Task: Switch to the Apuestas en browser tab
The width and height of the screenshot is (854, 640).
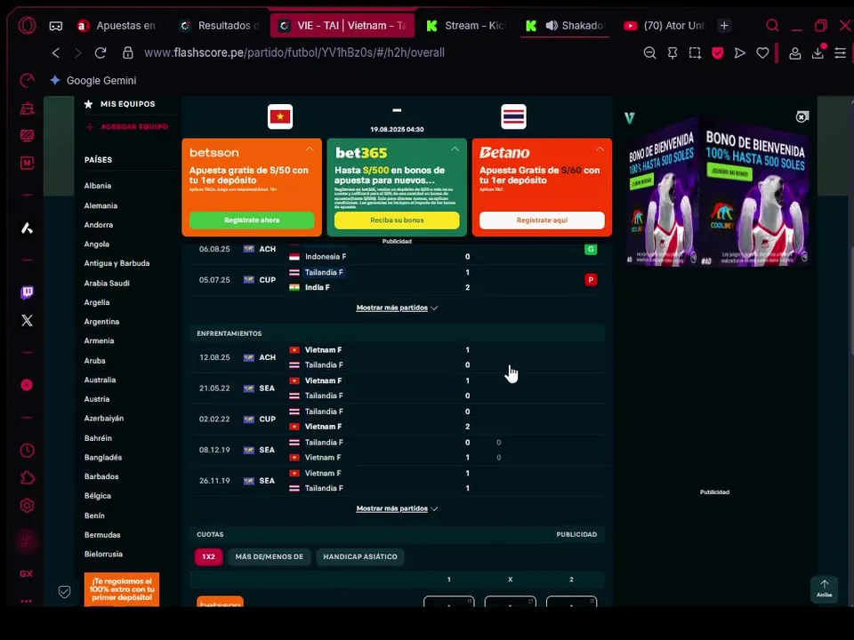Action: point(117,26)
